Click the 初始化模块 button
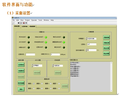This screenshot has width=131, height=96. pyautogui.click(x=21, y=77)
